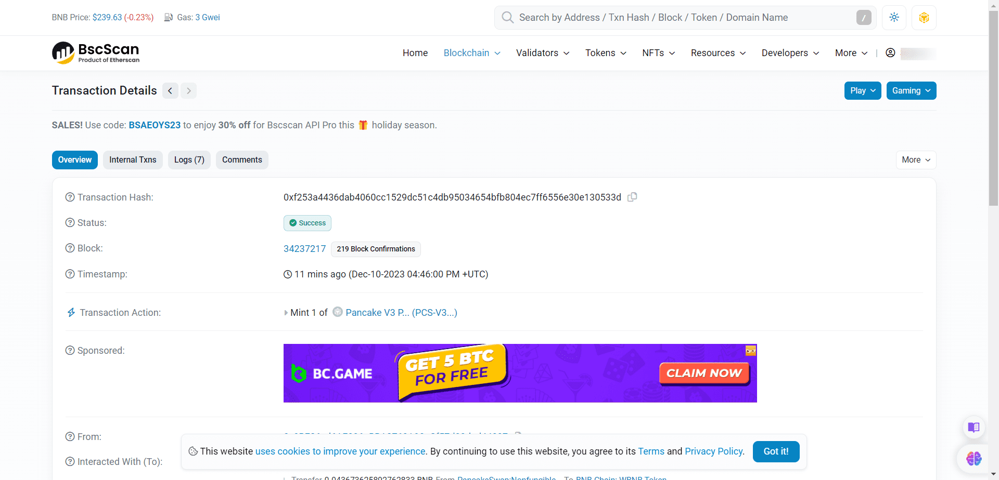Click the gas pump icon
999x480 pixels.
pyautogui.click(x=169, y=18)
